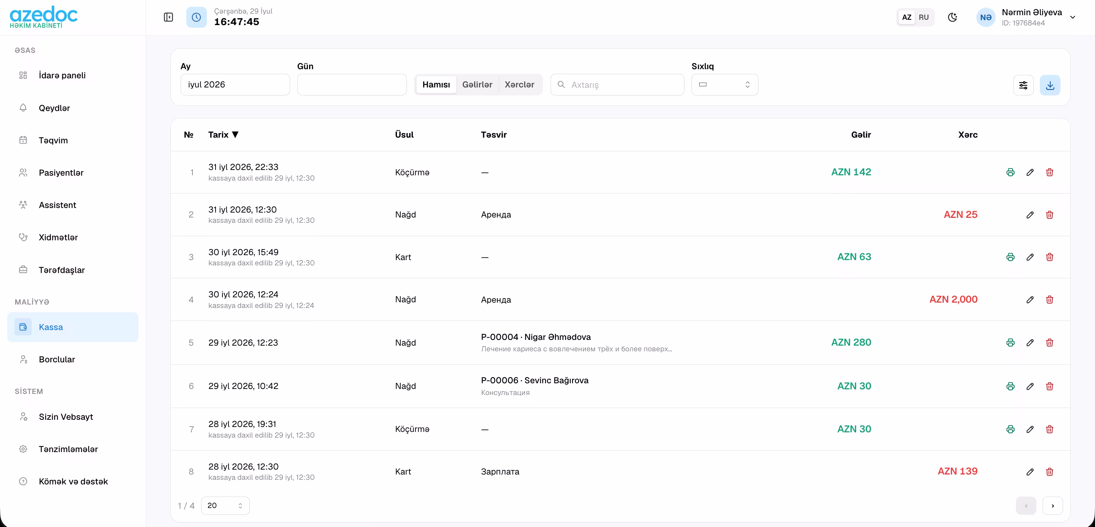
Task: Switch language to AZ
Action: click(907, 17)
